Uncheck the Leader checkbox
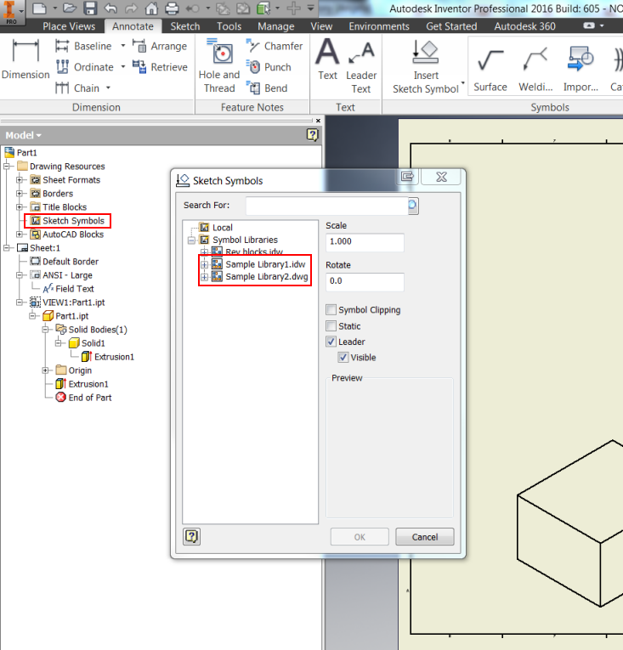 pyautogui.click(x=331, y=342)
